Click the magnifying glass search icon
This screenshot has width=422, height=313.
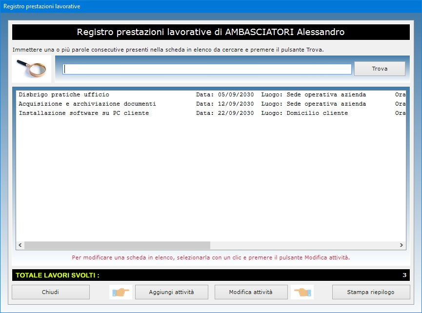(x=32, y=69)
